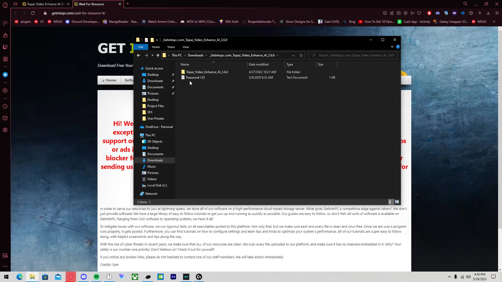Switch to large icons view toggle
This screenshot has height=282, width=502.
pyautogui.click(x=397, y=202)
